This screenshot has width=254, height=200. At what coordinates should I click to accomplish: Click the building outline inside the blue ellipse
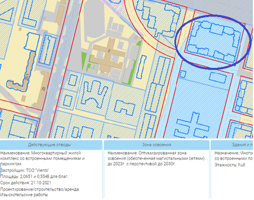(x=213, y=41)
